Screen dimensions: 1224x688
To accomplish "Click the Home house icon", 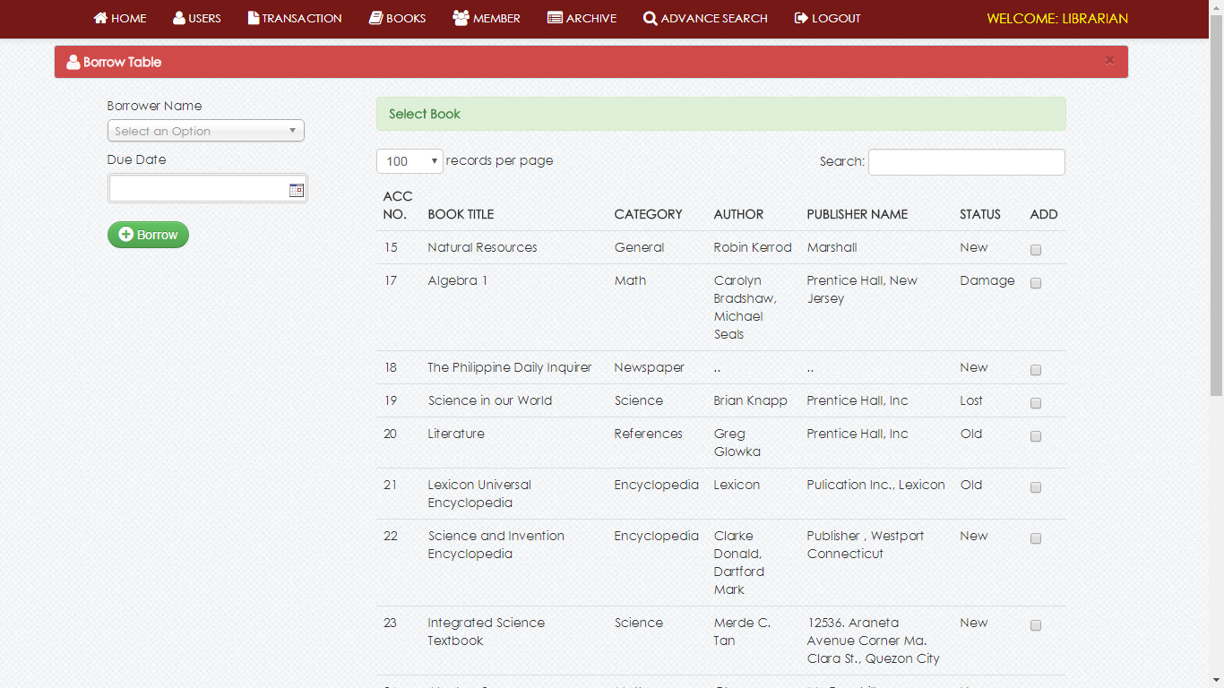I will (100, 18).
